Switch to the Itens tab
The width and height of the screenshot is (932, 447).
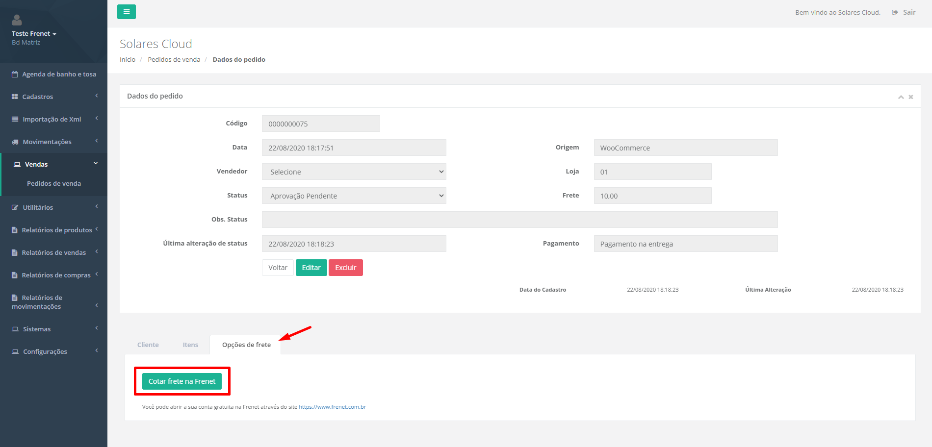[190, 345]
